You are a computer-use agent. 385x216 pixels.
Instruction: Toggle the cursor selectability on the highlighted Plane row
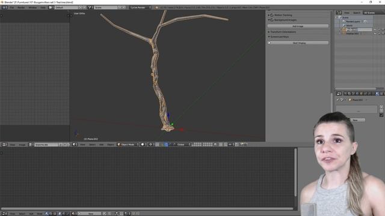pos(379,29)
